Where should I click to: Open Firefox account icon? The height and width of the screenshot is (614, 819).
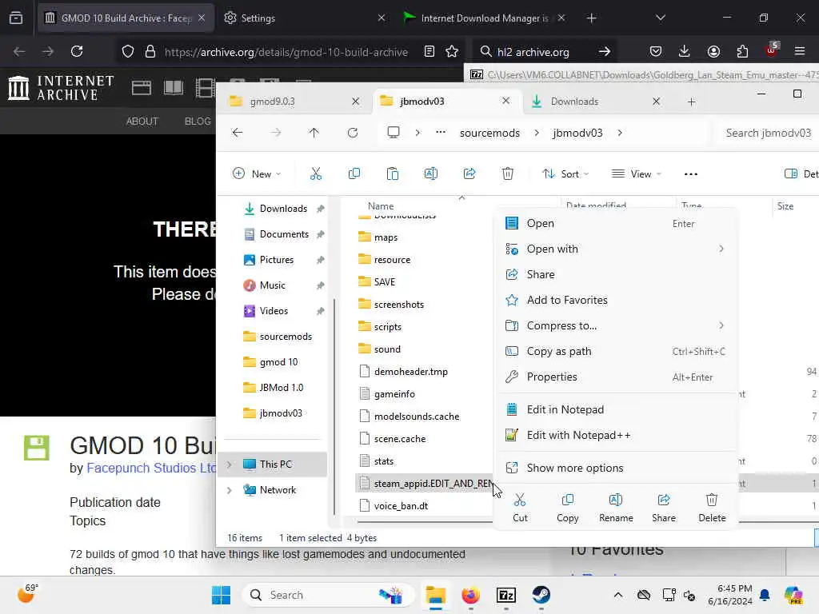pyautogui.click(x=713, y=51)
